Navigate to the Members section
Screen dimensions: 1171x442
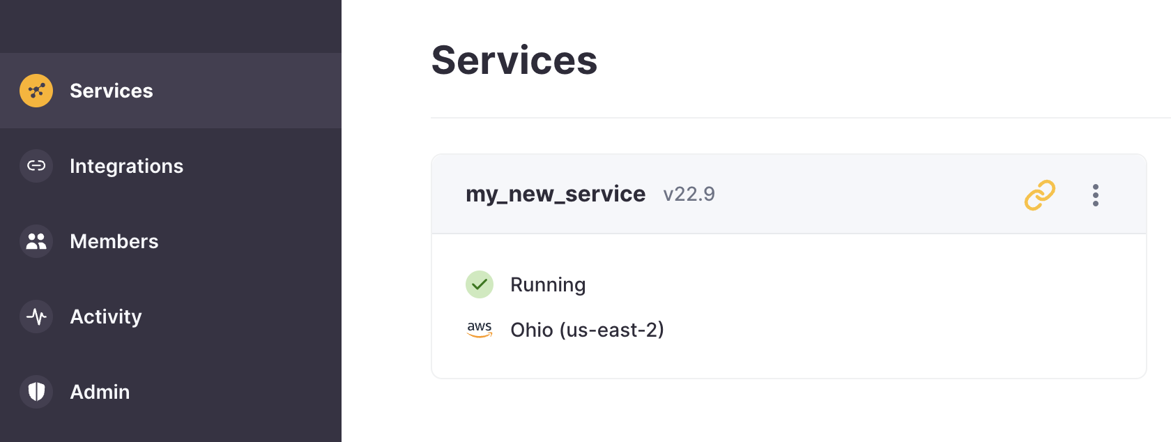(114, 241)
